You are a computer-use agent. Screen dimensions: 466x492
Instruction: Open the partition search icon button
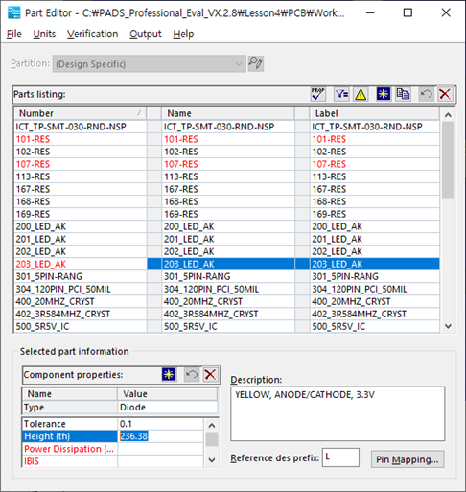coord(256,63)
